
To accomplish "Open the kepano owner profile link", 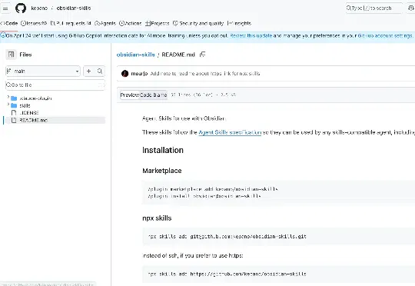I will [39, 8].
